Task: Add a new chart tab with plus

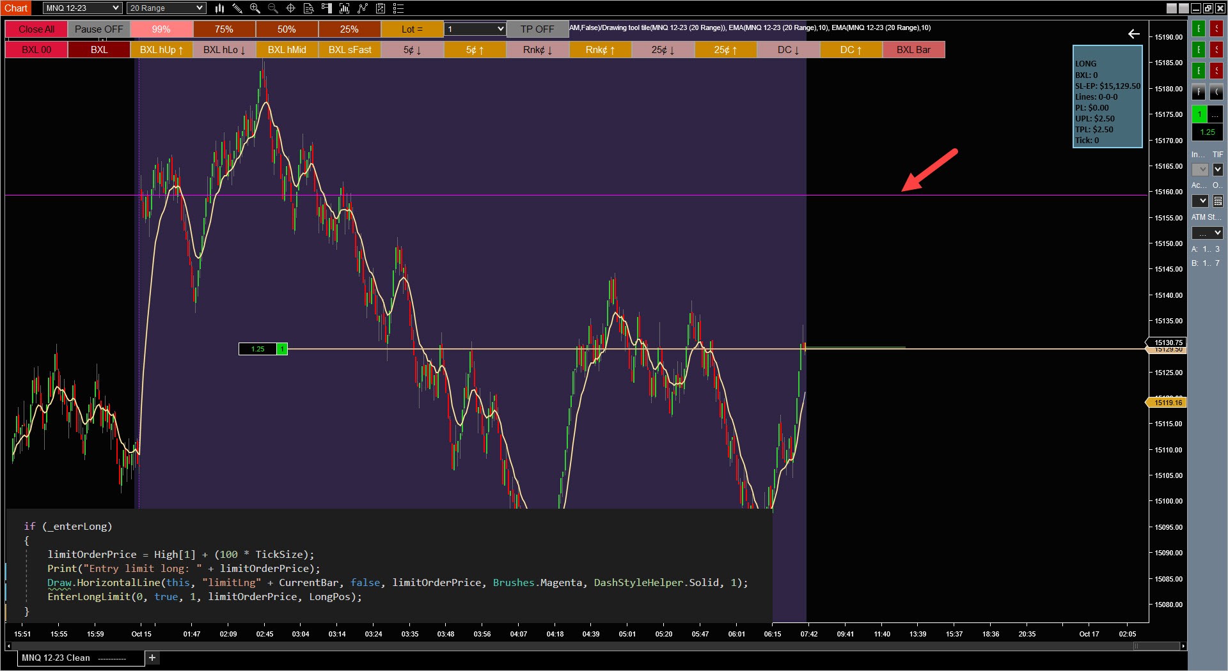Action: (152, 658)
